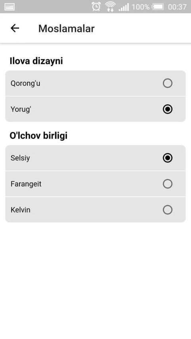The width and height of the screenshot is (191, 339).
Task: Tap the keyboard notification icon
Action: coord(10,7)
